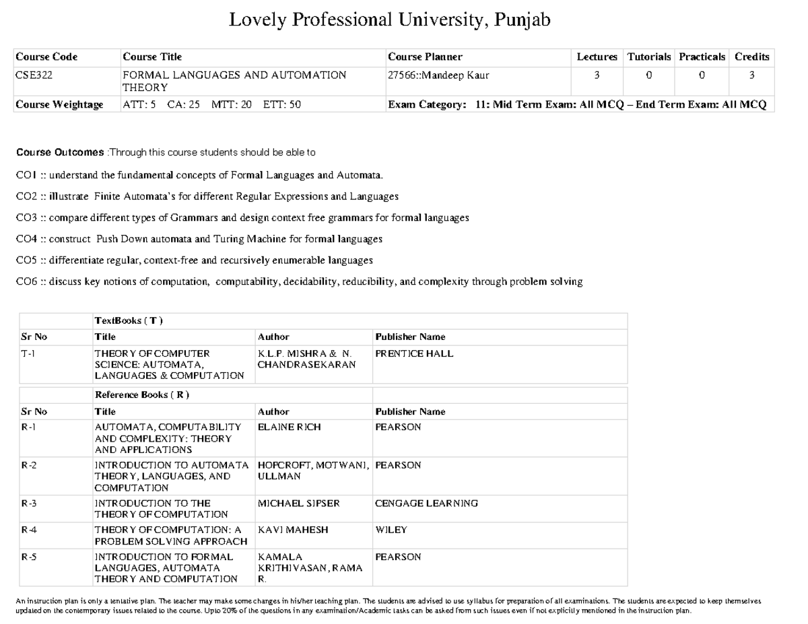Click publisher 'PRENTICE HALL'

pos(415,353)
